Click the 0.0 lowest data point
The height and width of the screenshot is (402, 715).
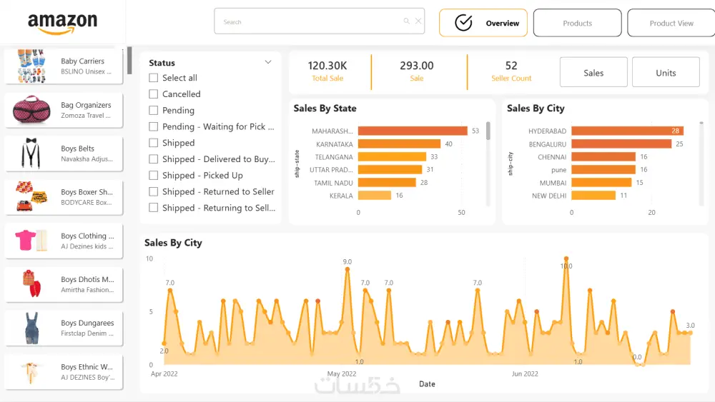[x=638, y=364]
